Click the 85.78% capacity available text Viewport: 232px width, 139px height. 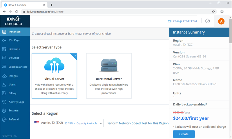coord(81,123)
